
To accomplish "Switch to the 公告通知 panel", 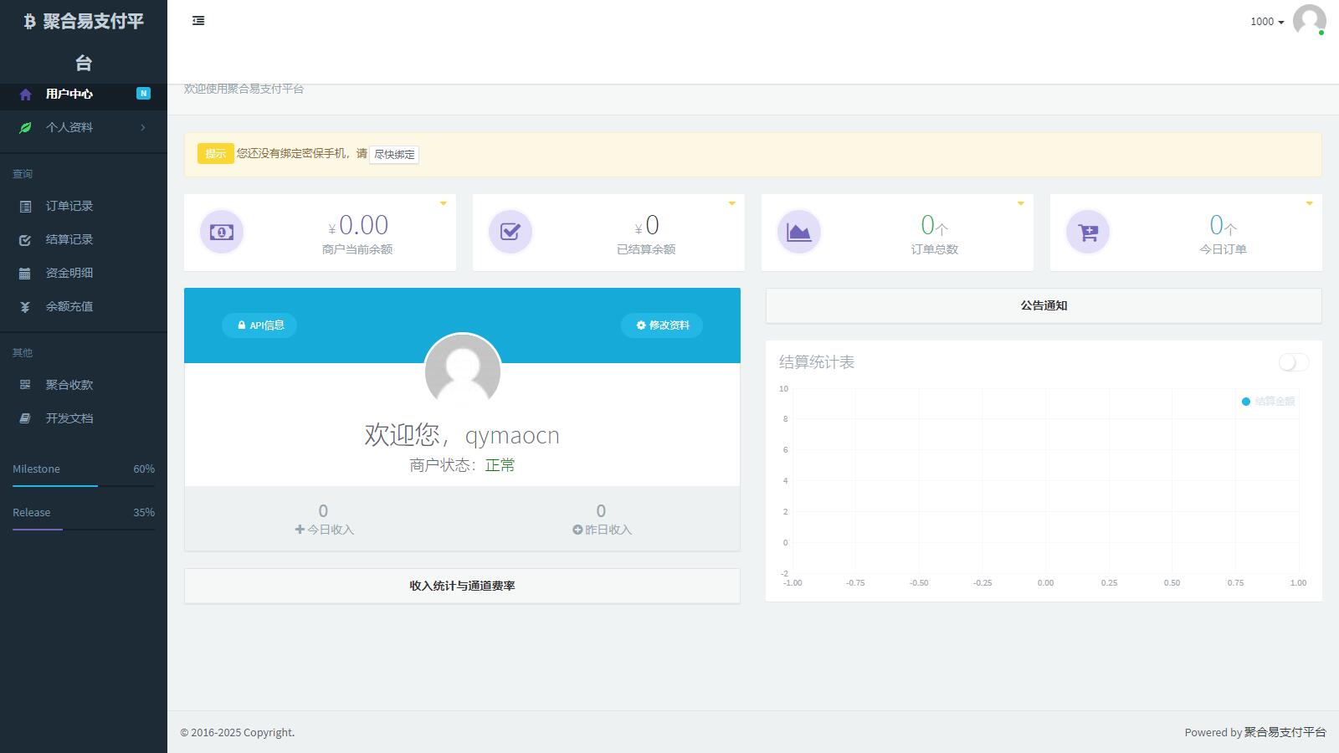I will pos(1043,305).
